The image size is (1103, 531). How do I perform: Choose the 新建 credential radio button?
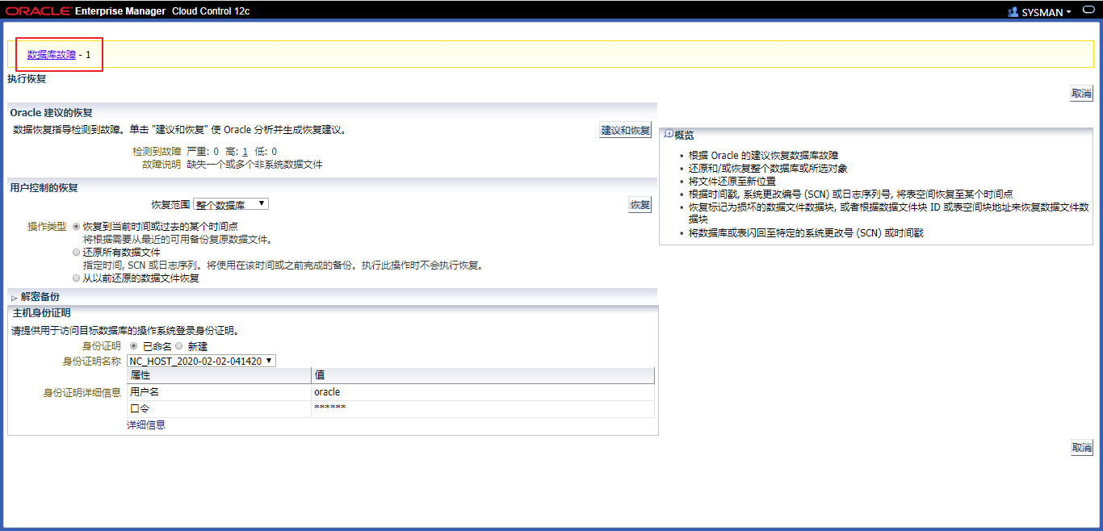pyautogui.click(x=179, y=346)
